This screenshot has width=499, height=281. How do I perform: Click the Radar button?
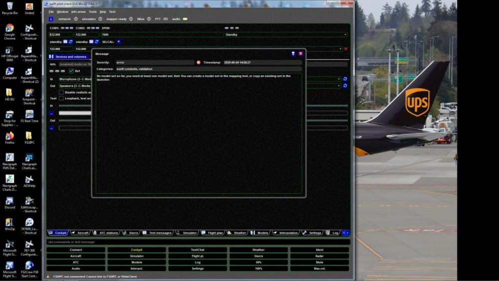tap(319, 256)
